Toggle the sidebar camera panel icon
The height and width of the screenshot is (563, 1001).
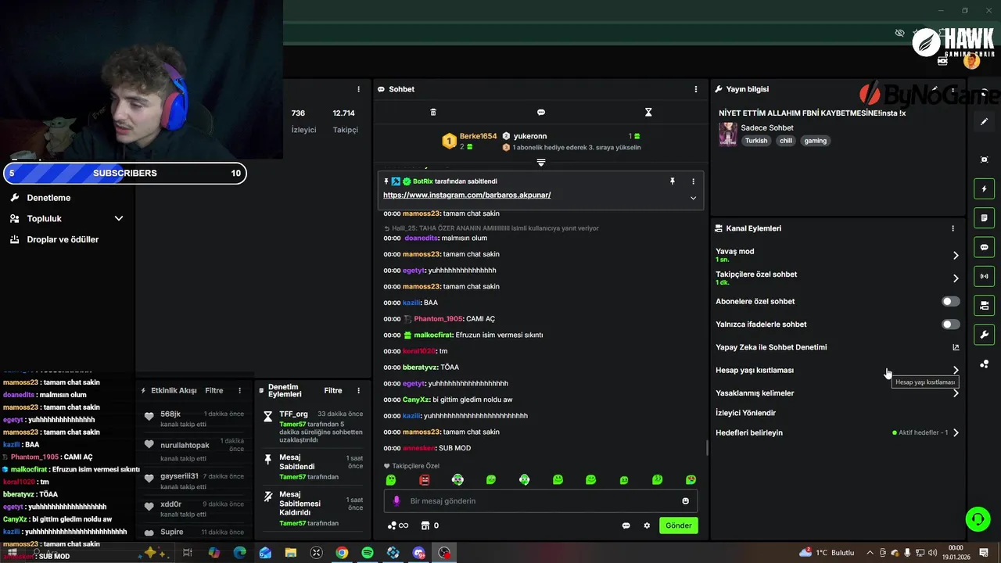pos(984,305)
